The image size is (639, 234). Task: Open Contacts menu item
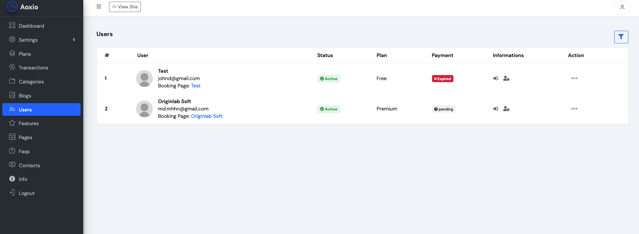click(x=41, y=165)
